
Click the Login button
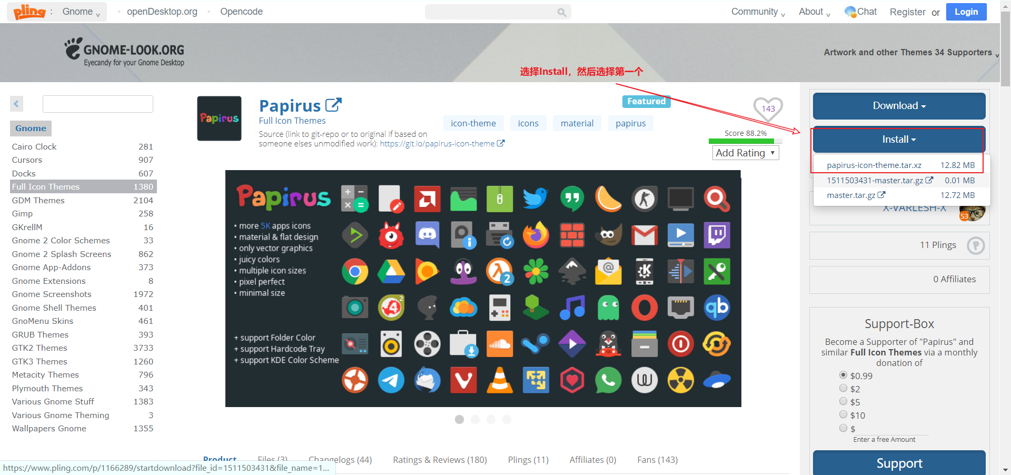(x=966, y=12)
